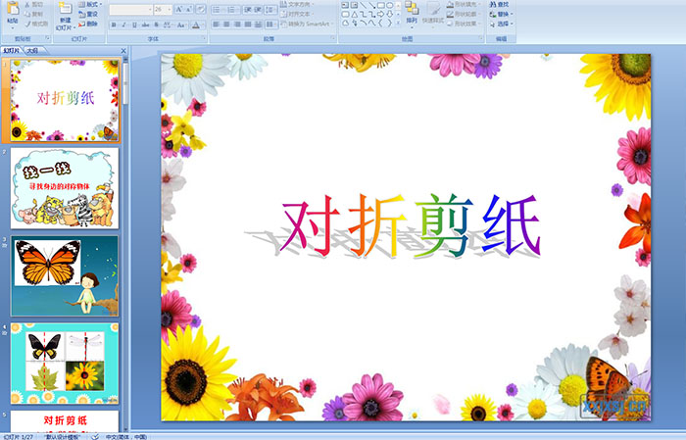This screenshot has height=440, width=686.
Task: Select the Left Brace shape
Action: point(380,23)
